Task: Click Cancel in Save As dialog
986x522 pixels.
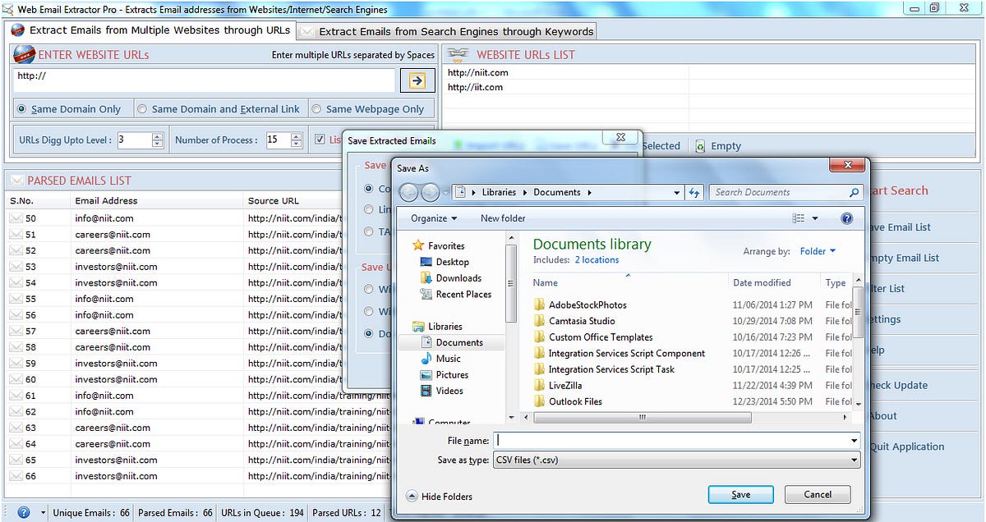Action: coord(818,494)
